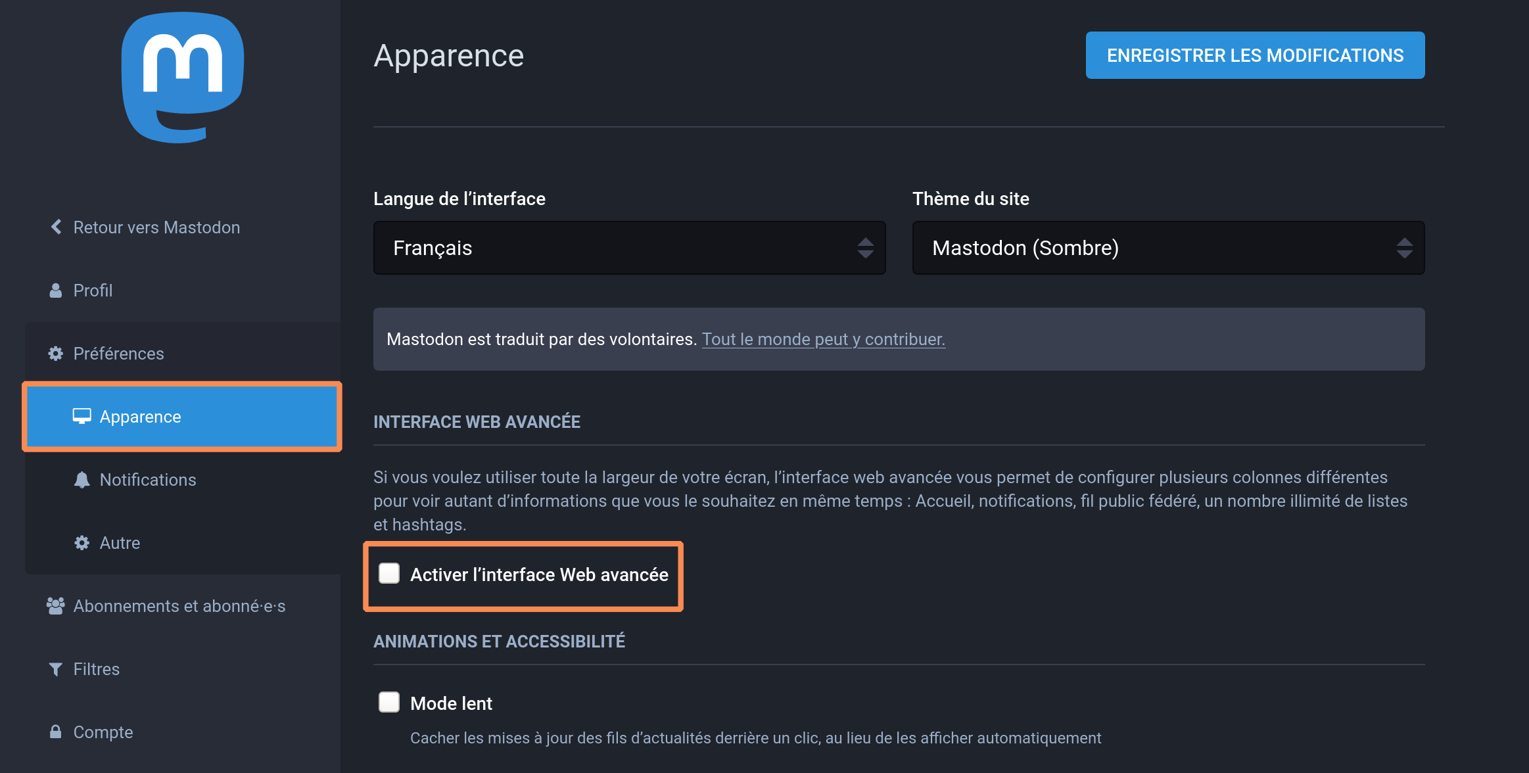
Task: Click the person icon next to Profil
Action: (x=56, y=291)
